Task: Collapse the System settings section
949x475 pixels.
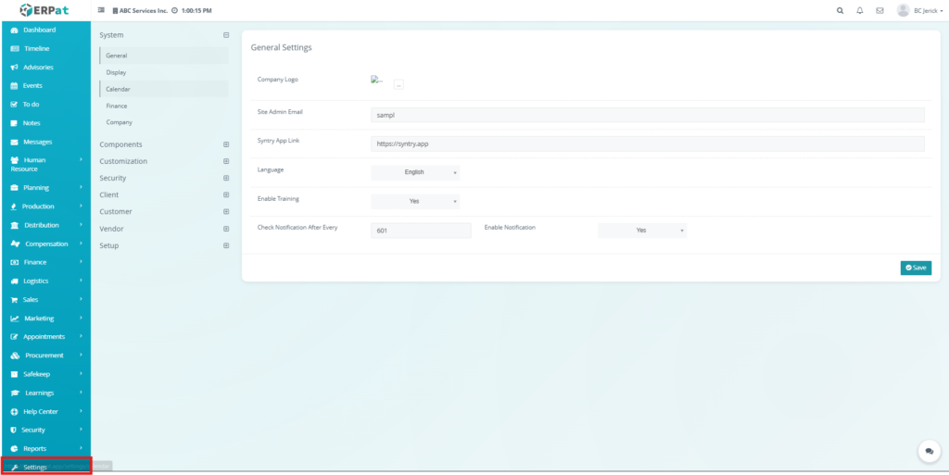Action: tap(225, 35)
